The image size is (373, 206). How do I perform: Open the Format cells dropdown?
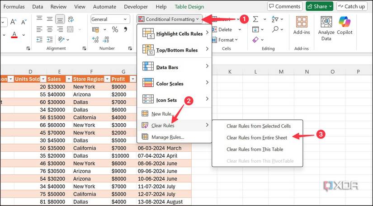pos(225,40)
